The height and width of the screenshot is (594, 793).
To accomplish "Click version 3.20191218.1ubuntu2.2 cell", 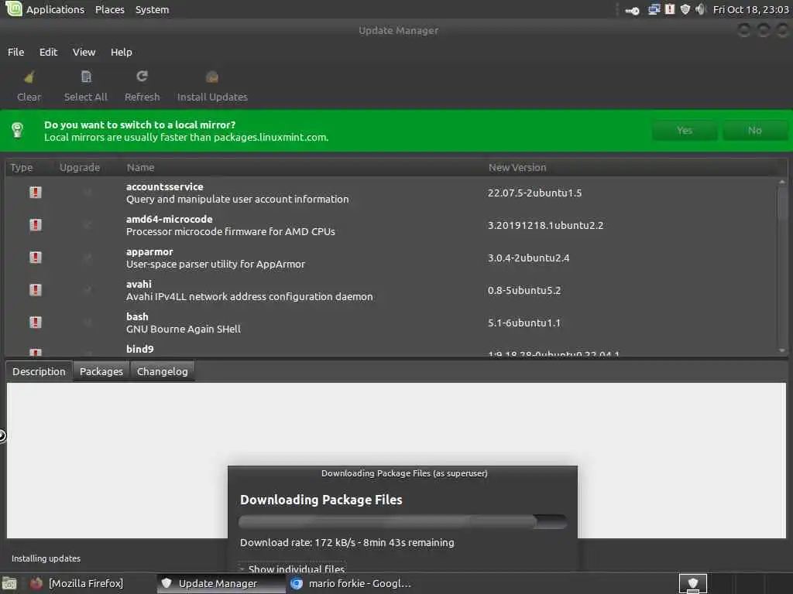I will (545, 225).
